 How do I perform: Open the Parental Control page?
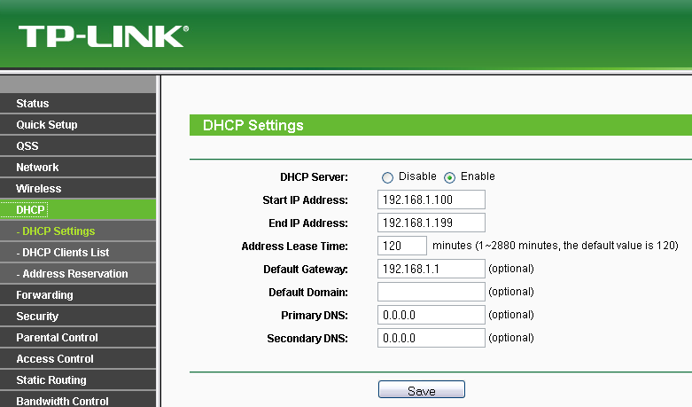78,337
